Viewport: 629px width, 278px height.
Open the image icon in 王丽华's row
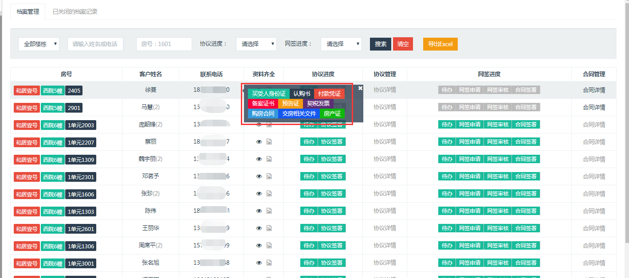point(269,228)
